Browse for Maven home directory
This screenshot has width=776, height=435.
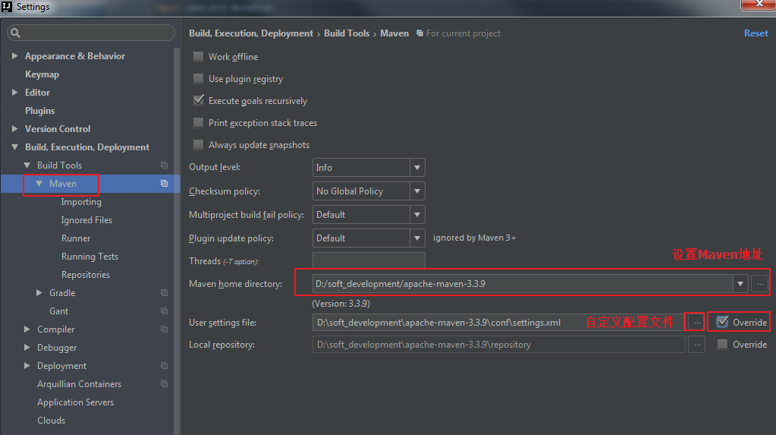(760, 284)
